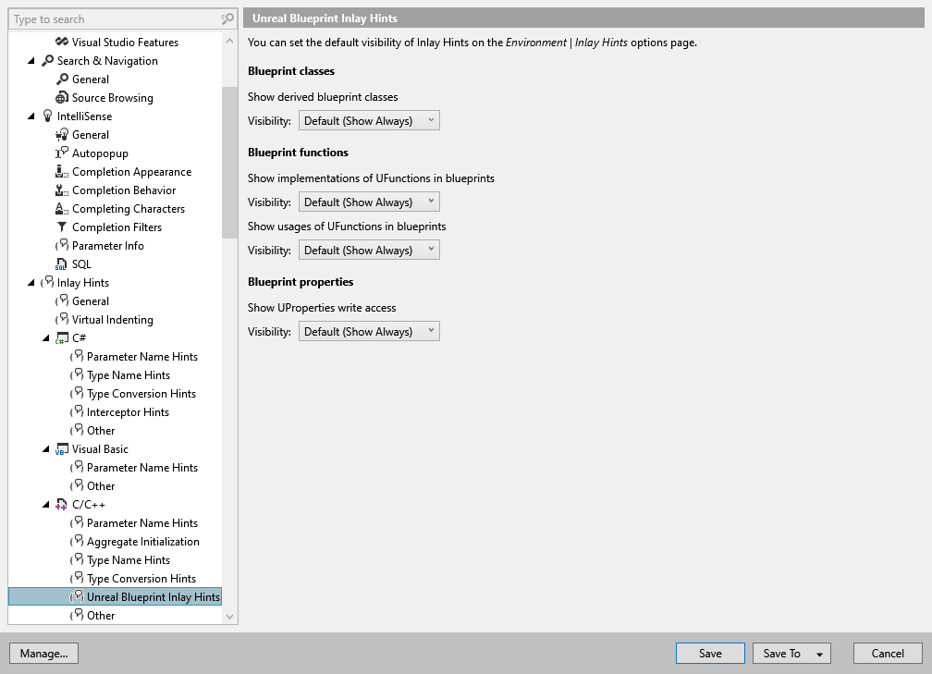Click the Virtual Indenting icon

coord(62,319)
